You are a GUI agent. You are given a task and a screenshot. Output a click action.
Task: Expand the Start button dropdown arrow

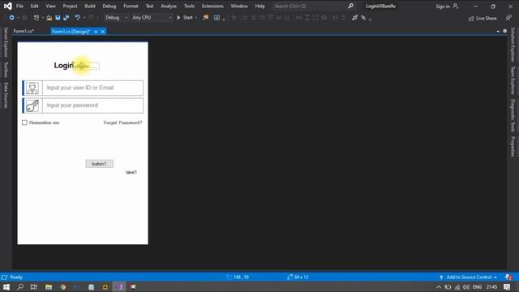196,18
